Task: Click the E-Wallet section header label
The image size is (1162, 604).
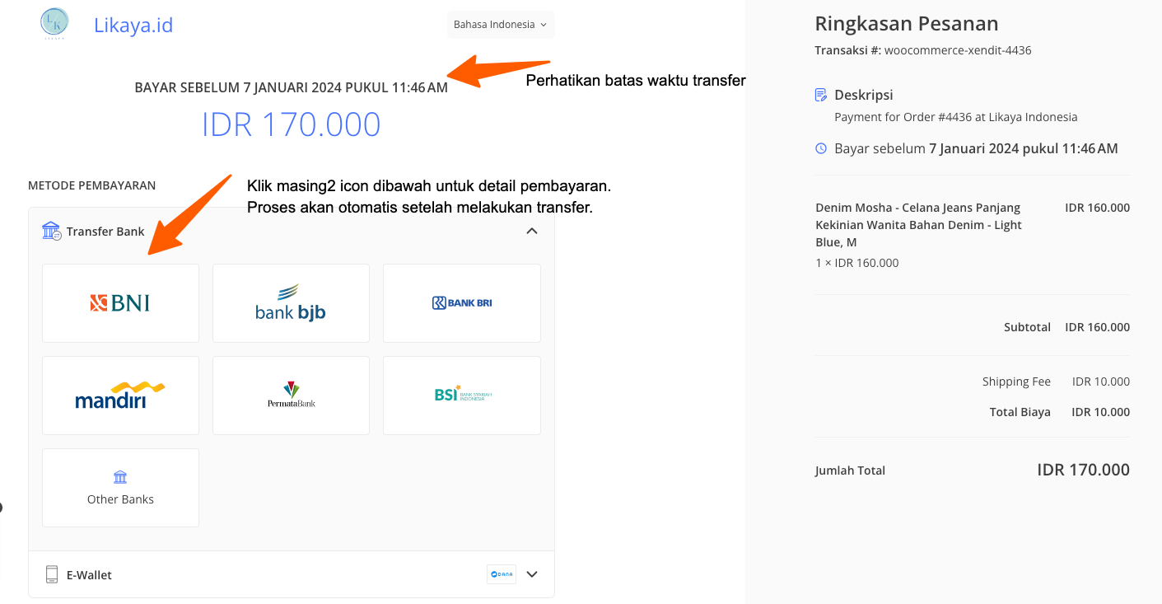Action: pos(89,575)
